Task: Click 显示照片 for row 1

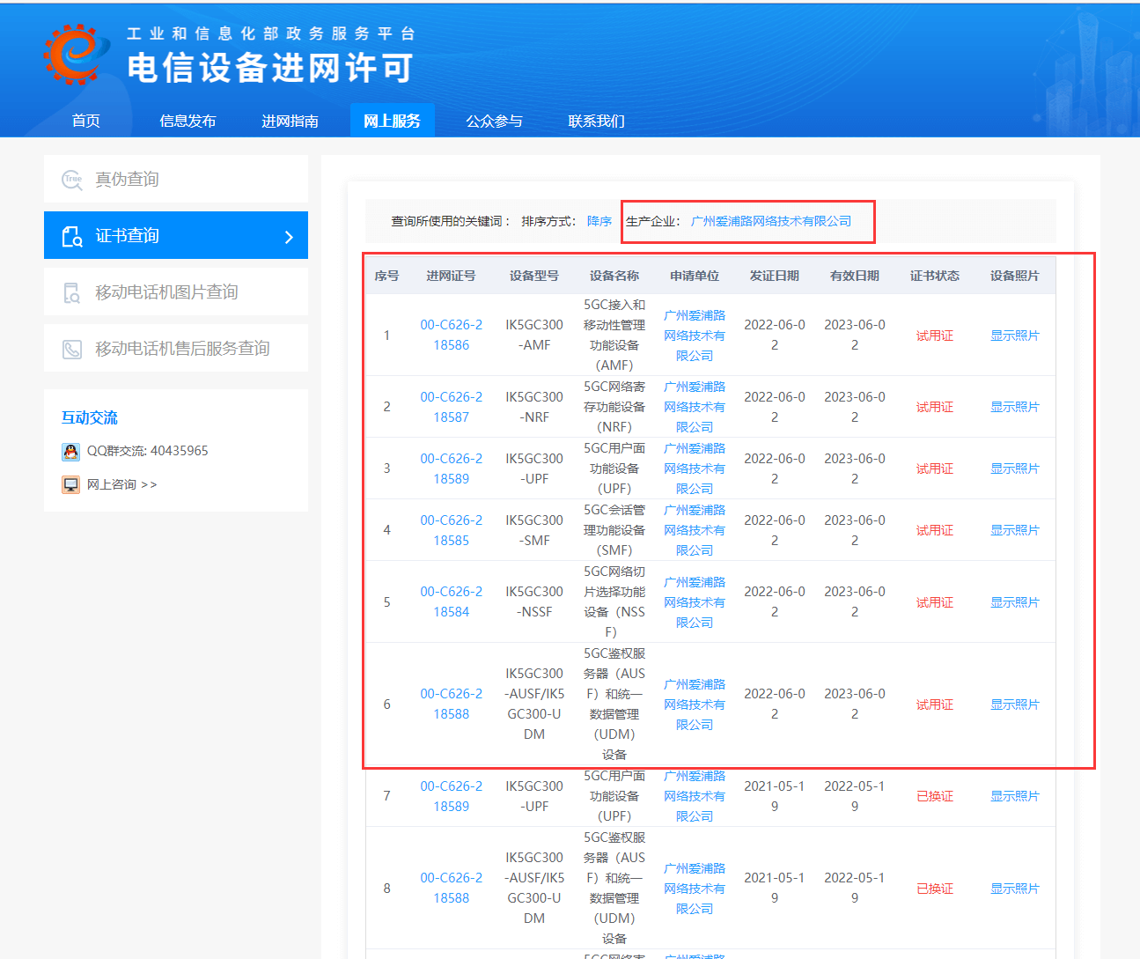Action: click(x=1014, y=336)
